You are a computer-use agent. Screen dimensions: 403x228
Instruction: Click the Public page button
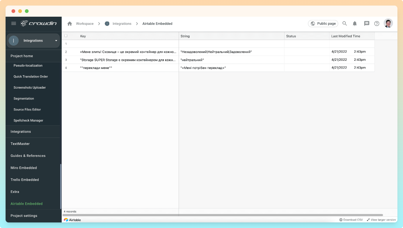pyautogui.click(x=323, y=24)
